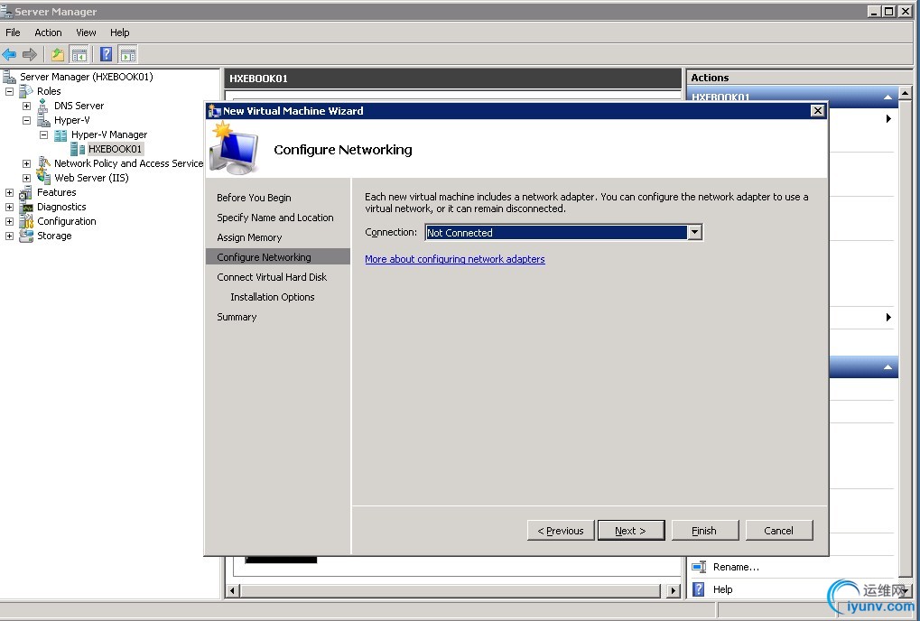
Task: Click the Rename icon in Actions pane
Action: (698, 567)
